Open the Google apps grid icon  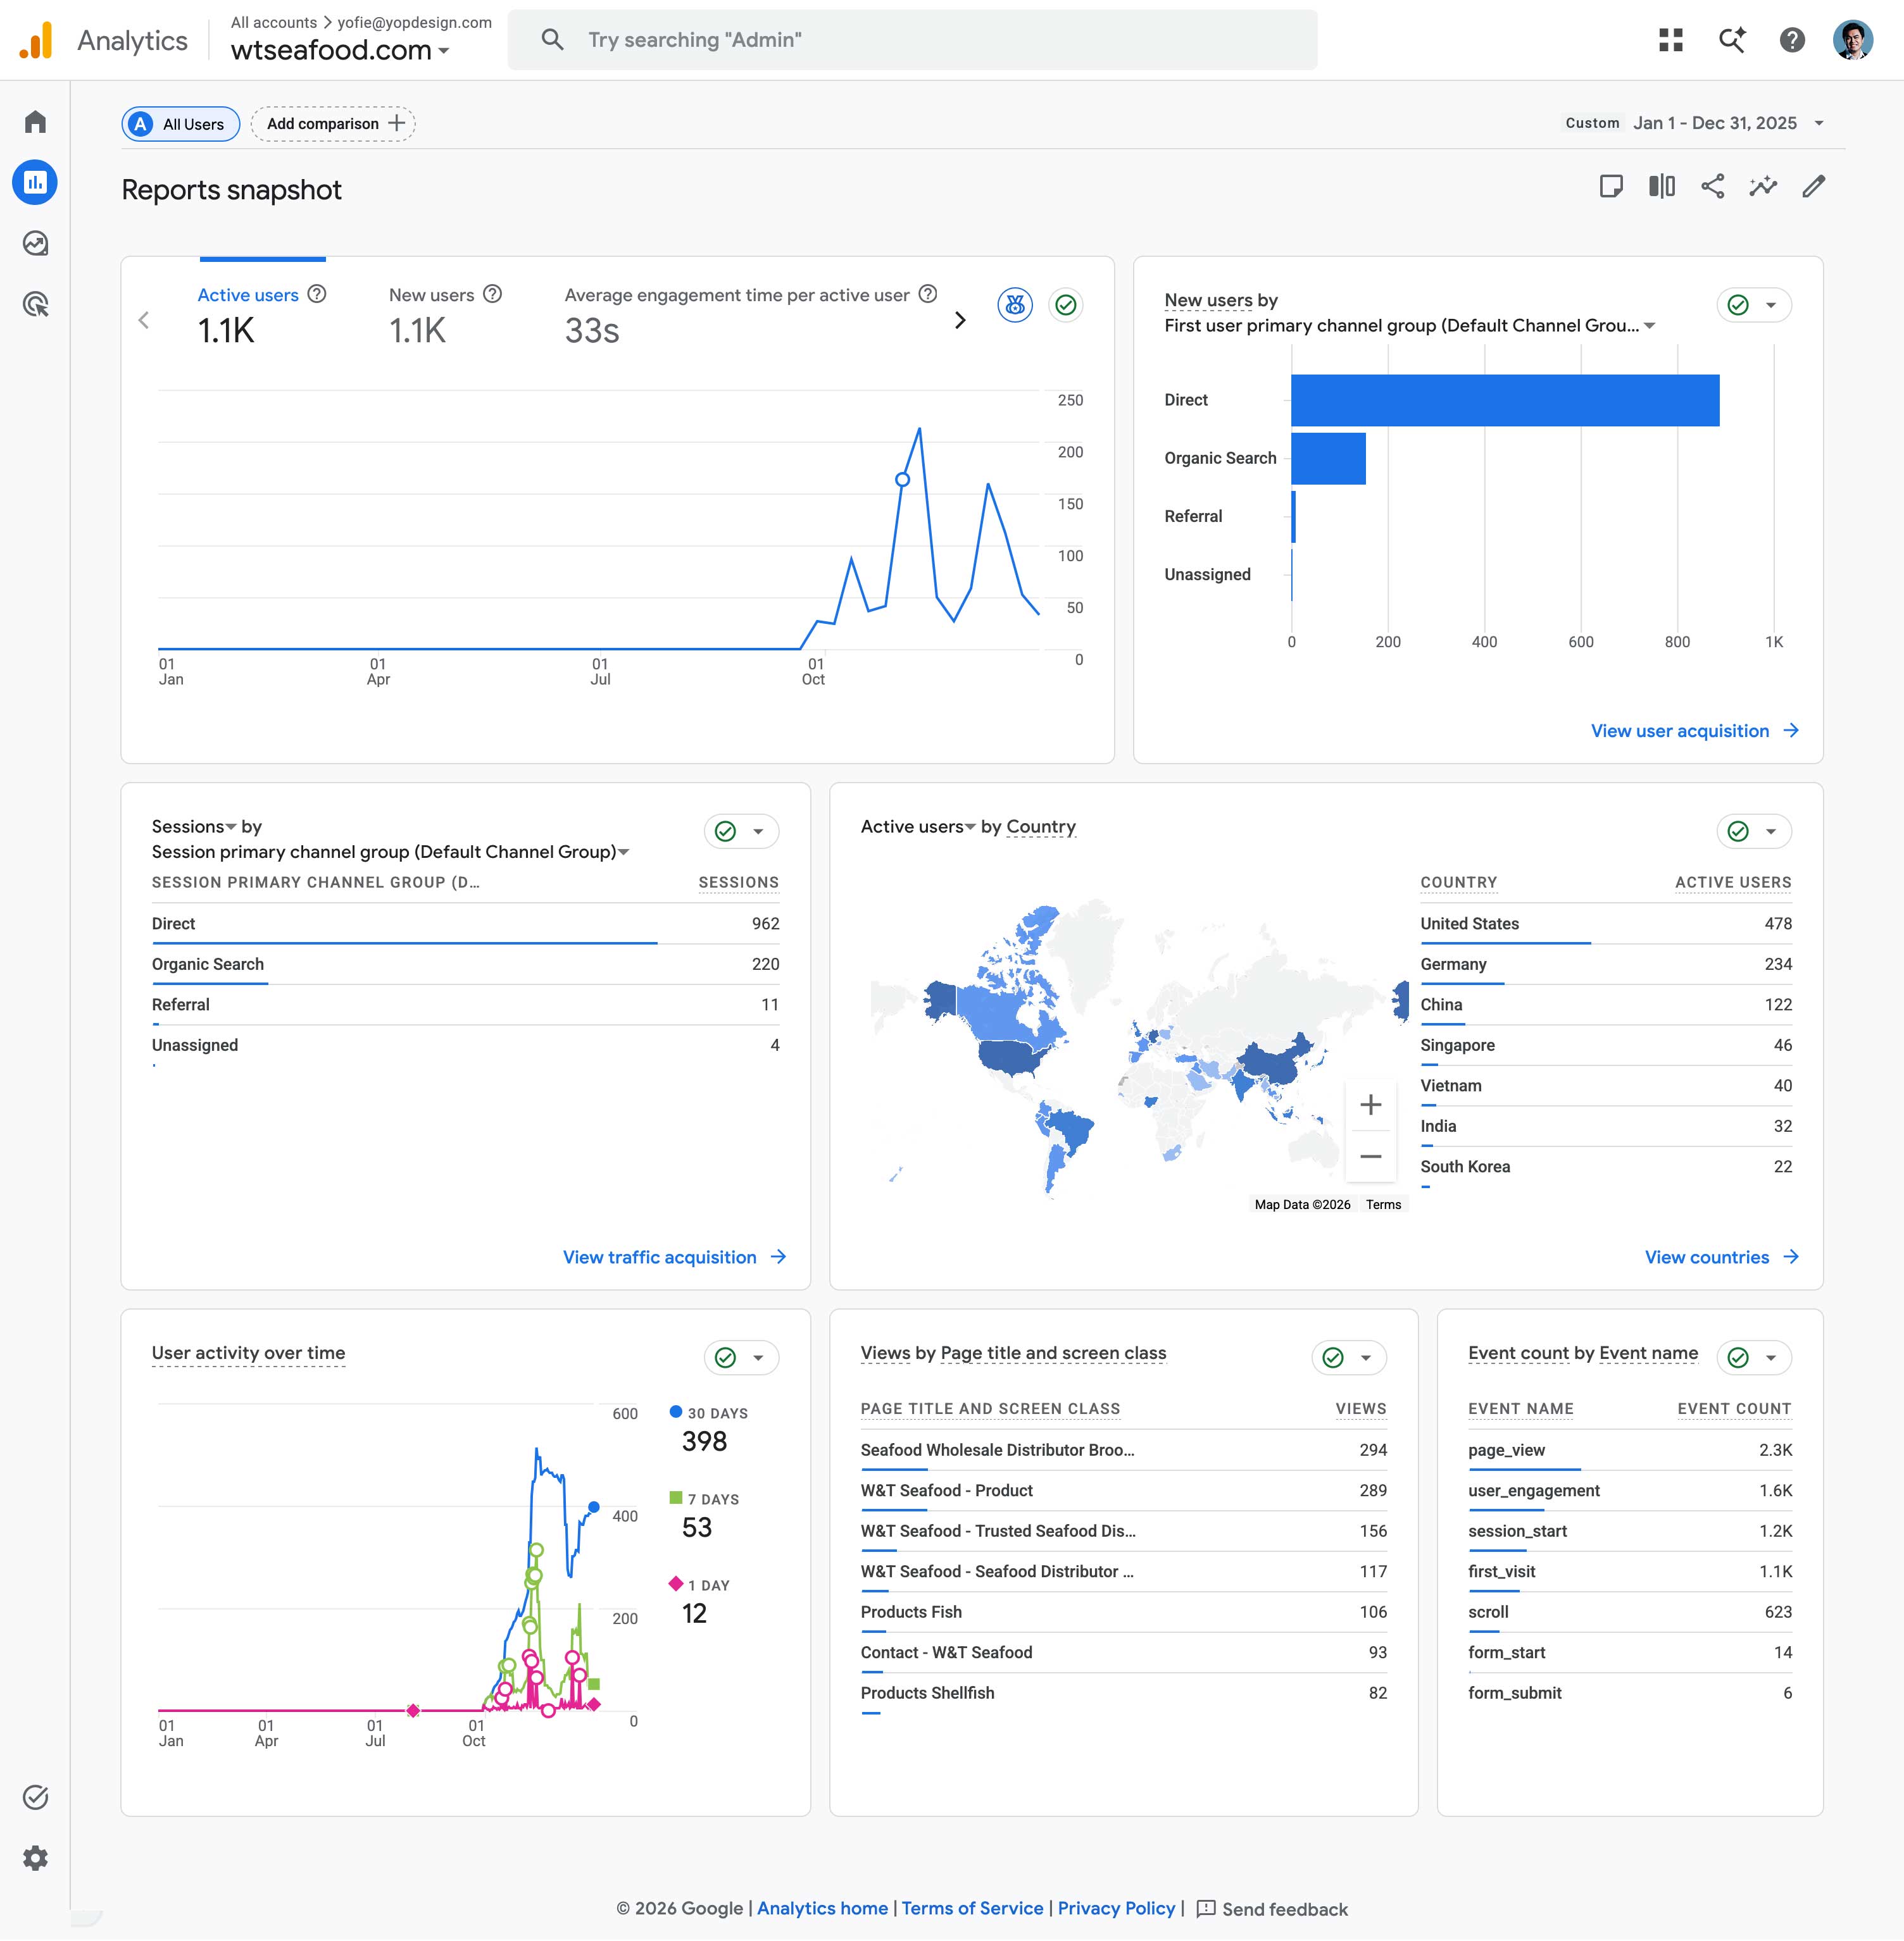[x=1671, y=40]
